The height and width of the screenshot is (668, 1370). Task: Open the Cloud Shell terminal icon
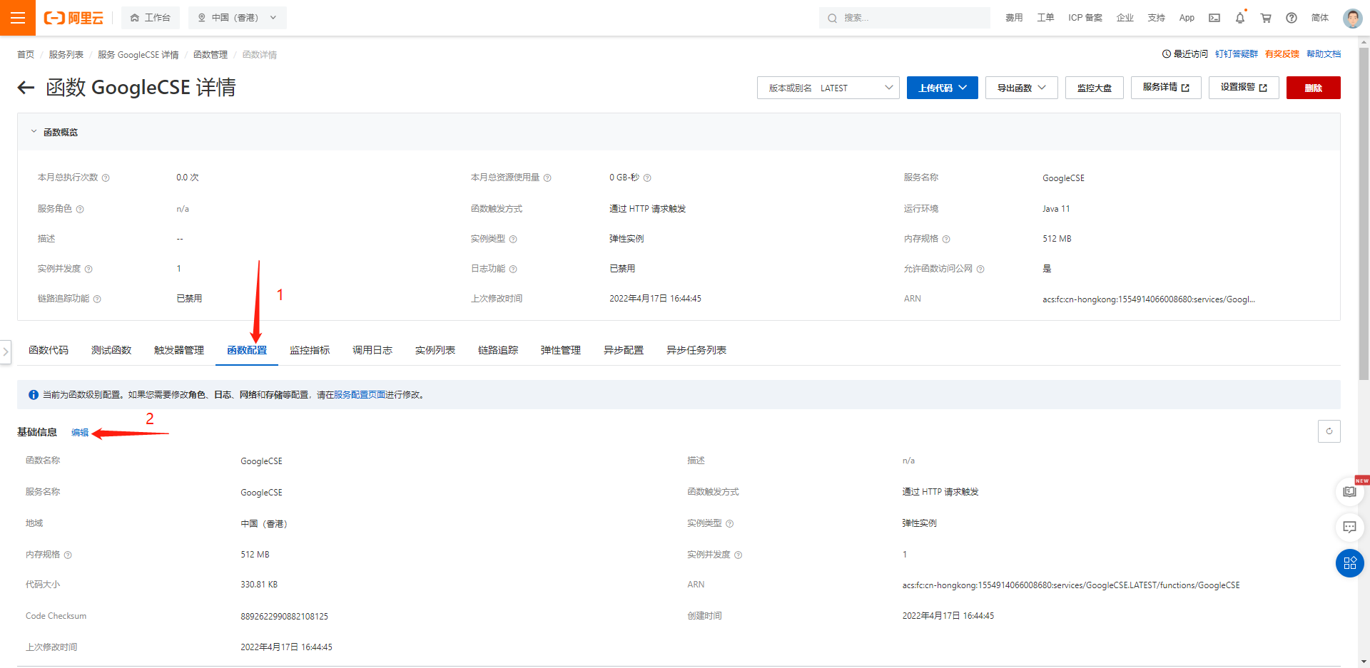[1214, 18]
